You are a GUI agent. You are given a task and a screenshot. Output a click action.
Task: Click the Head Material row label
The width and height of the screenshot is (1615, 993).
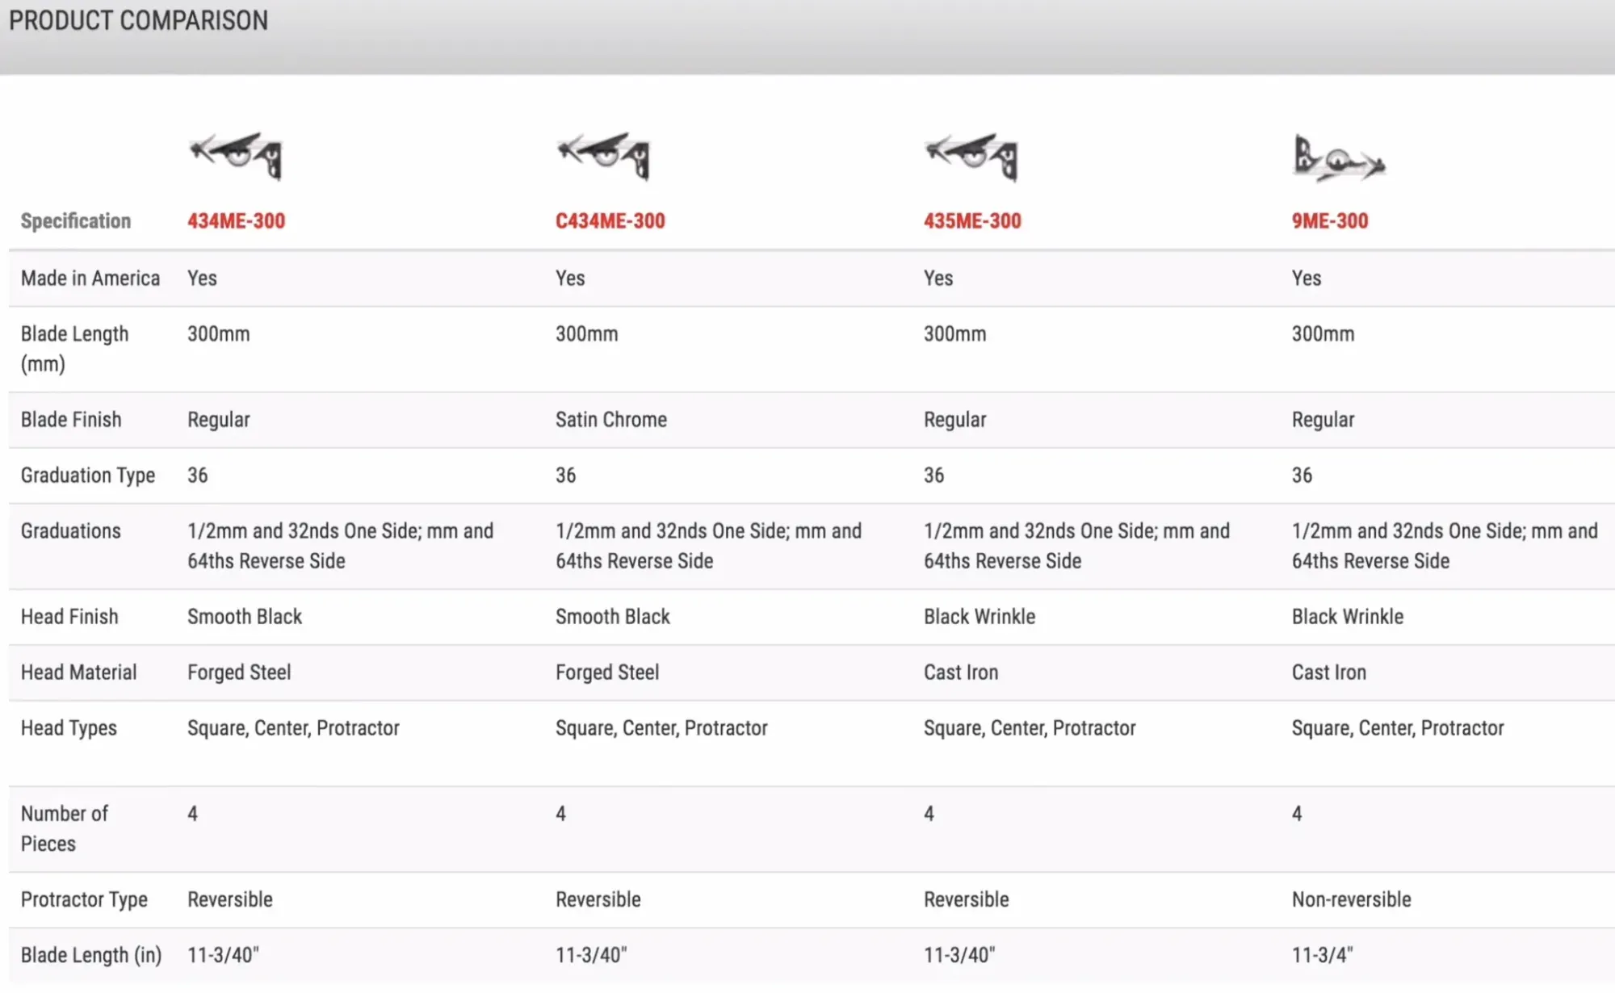click(78, 672)
